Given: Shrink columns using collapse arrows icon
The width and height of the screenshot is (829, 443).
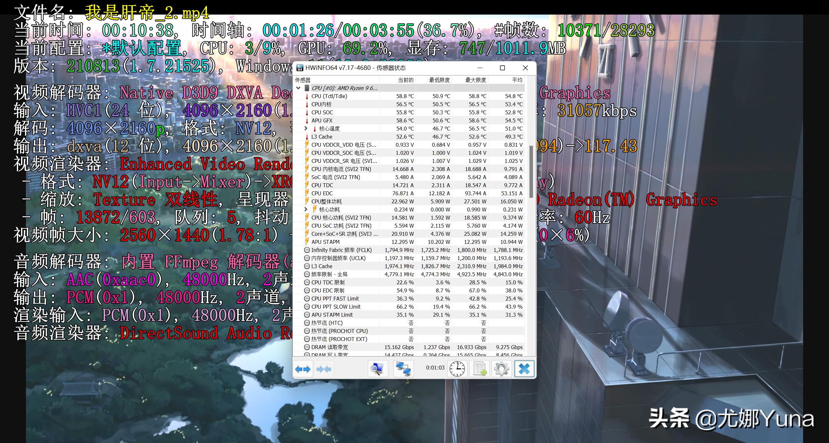Looking at the screenshot, I should [x=324, y=369].
